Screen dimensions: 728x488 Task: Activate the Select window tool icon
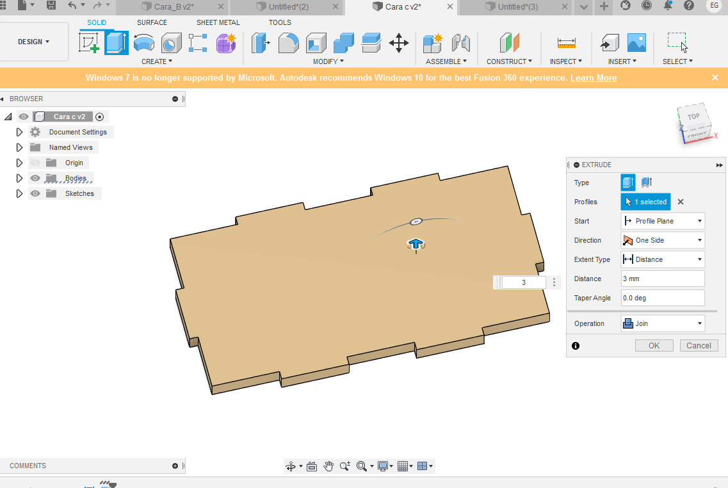tap(677, 43)
